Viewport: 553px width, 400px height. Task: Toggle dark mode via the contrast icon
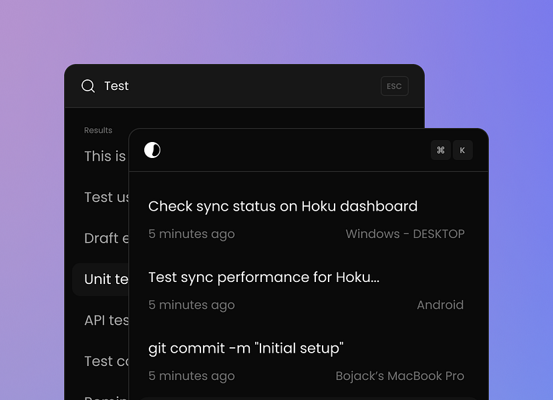pos(152,150)
